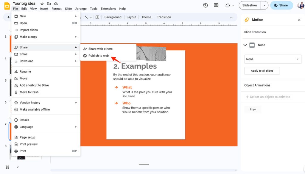Viewport: 305px width, 174px height.
Task: Insert a comment using the toolbar comment icon
Action: coord(97,17)
